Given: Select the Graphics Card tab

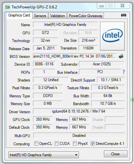Looking at the screenshot, I should click(x=19, y=15).
